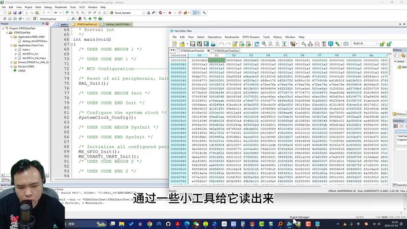Click the Export icon in Hex Editor Neo toolbar
Viewport: 407px width, 229px height.
257,44
